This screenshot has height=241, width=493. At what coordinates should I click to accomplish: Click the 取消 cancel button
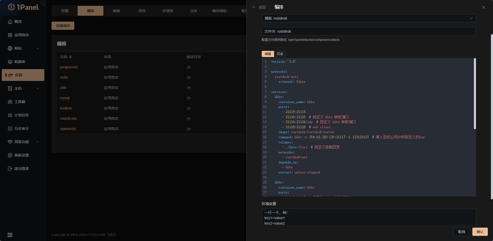pyautogui.click(x=461, y=232)
